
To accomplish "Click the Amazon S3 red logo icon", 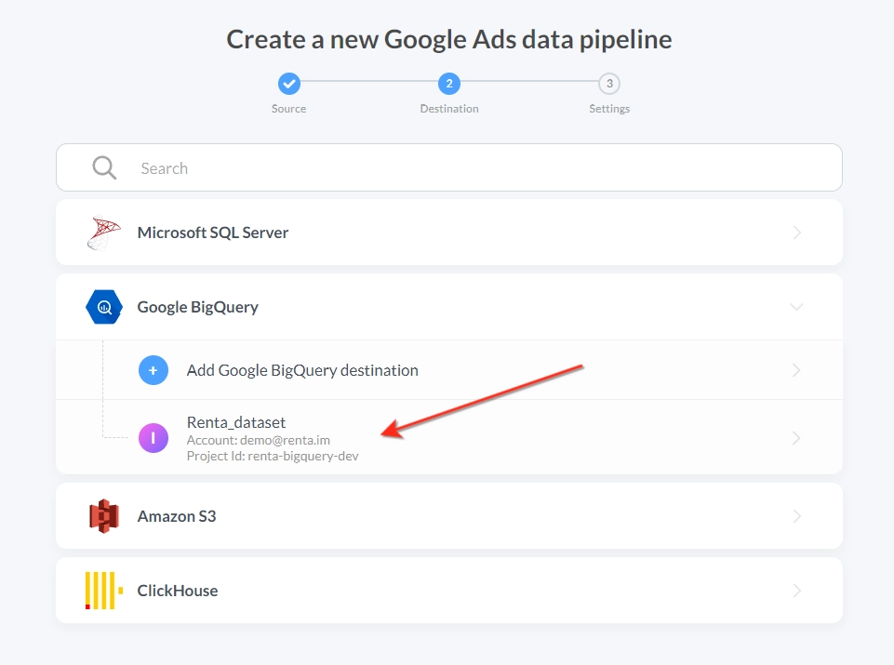I will tap(104, 516).
